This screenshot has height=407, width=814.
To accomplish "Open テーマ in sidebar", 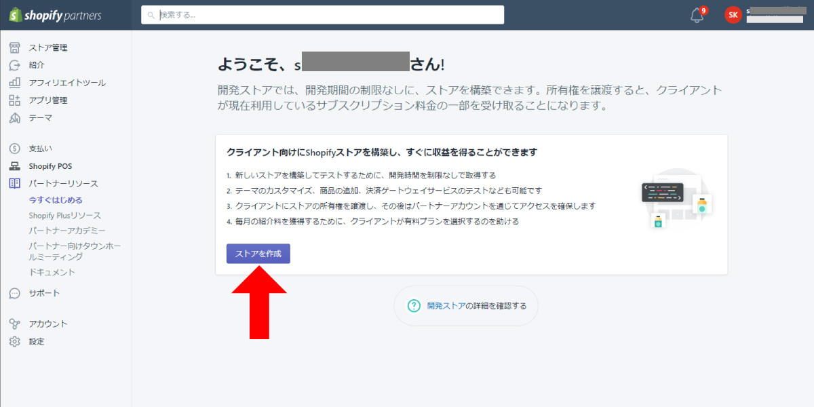I will (x=41, y=118).
